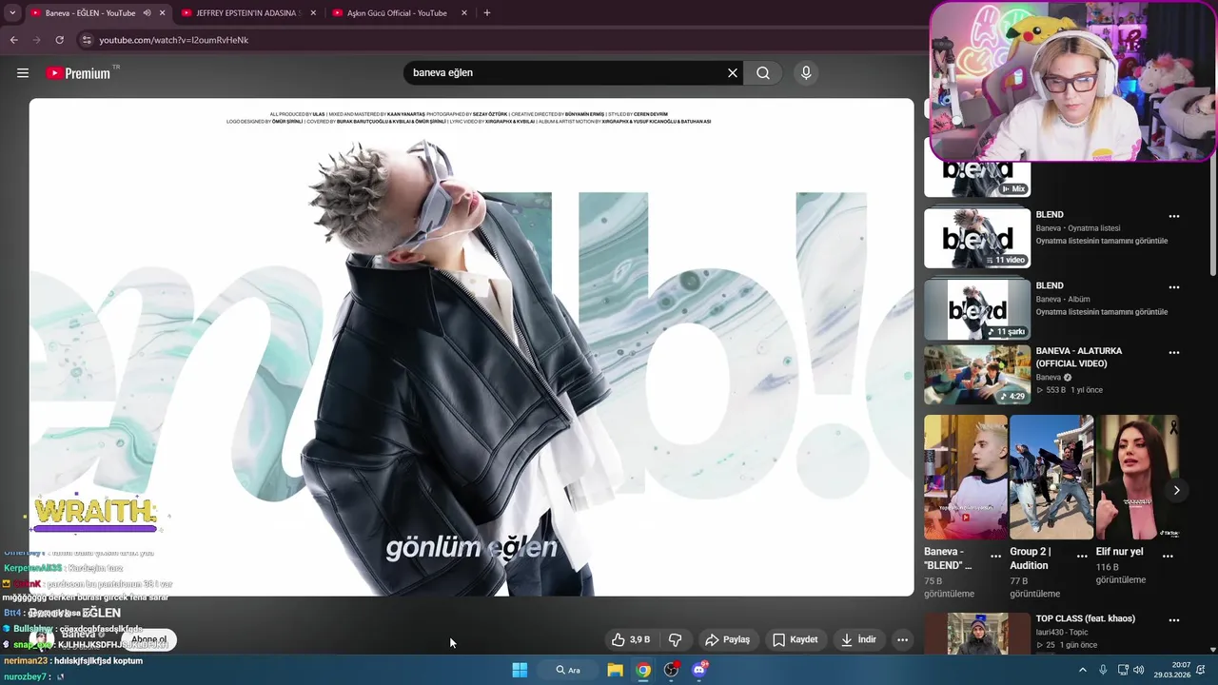Start voice search with the microphone
Image resolution: width=1218 pixels, height=685 pixels.
(x=806, y=73)
